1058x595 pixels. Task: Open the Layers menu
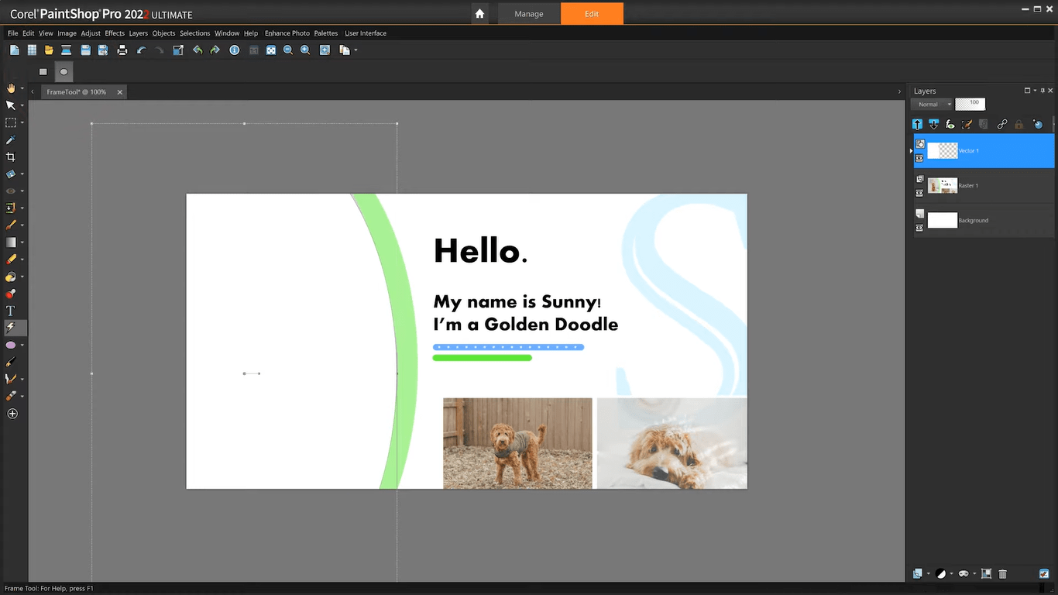coord(138,33)
